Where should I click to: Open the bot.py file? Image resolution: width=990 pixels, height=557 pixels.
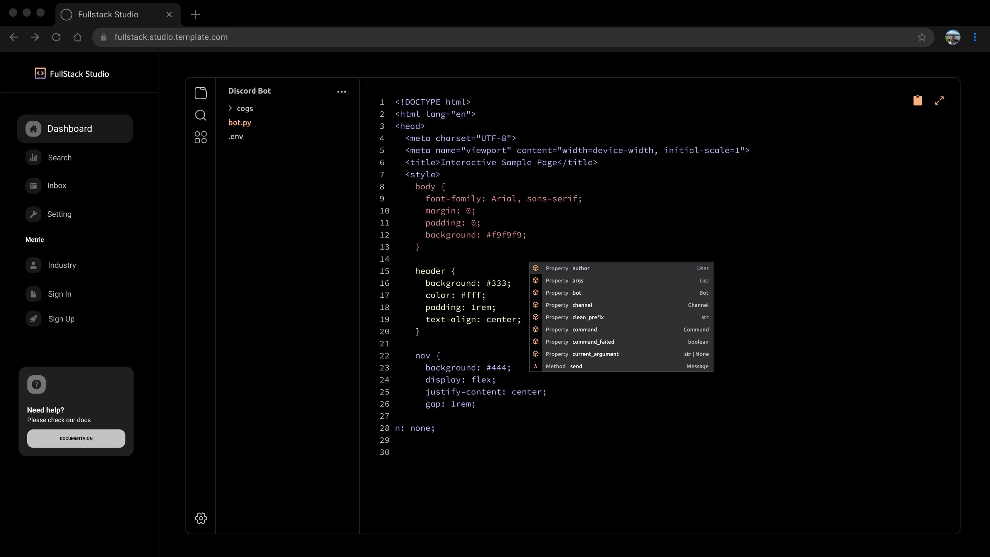coord(240,123)
